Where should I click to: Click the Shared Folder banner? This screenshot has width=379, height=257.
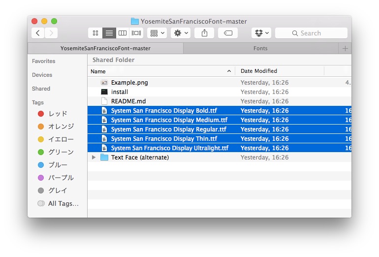pyautogui.click(x=220, y=60)
